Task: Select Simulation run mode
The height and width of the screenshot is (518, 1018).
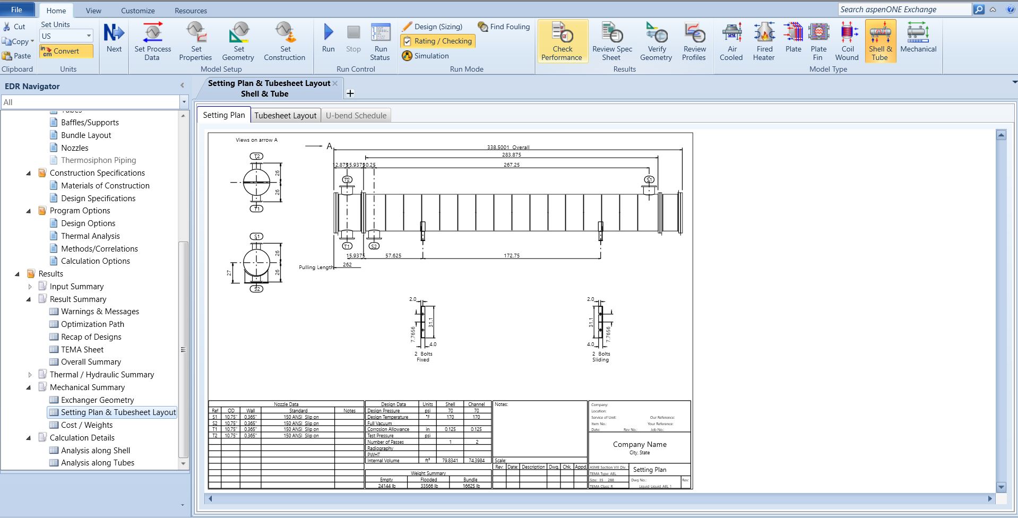Action: (426, 56)
